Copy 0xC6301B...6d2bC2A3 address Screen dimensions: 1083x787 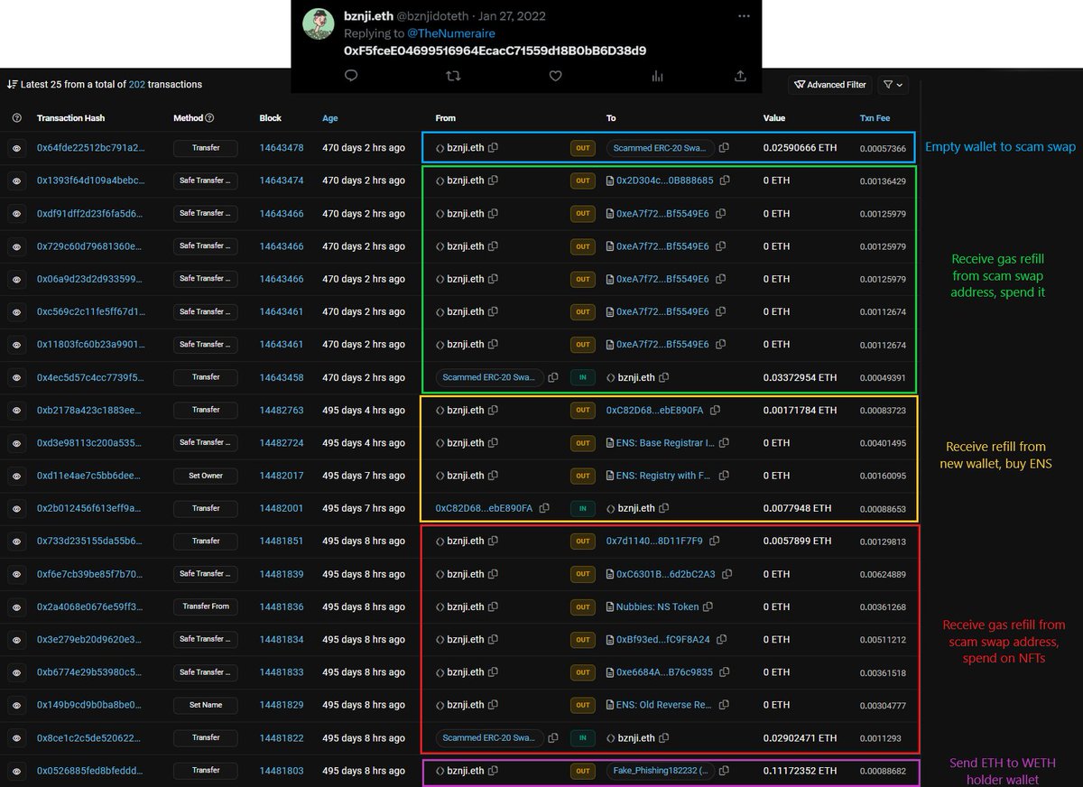726,574
